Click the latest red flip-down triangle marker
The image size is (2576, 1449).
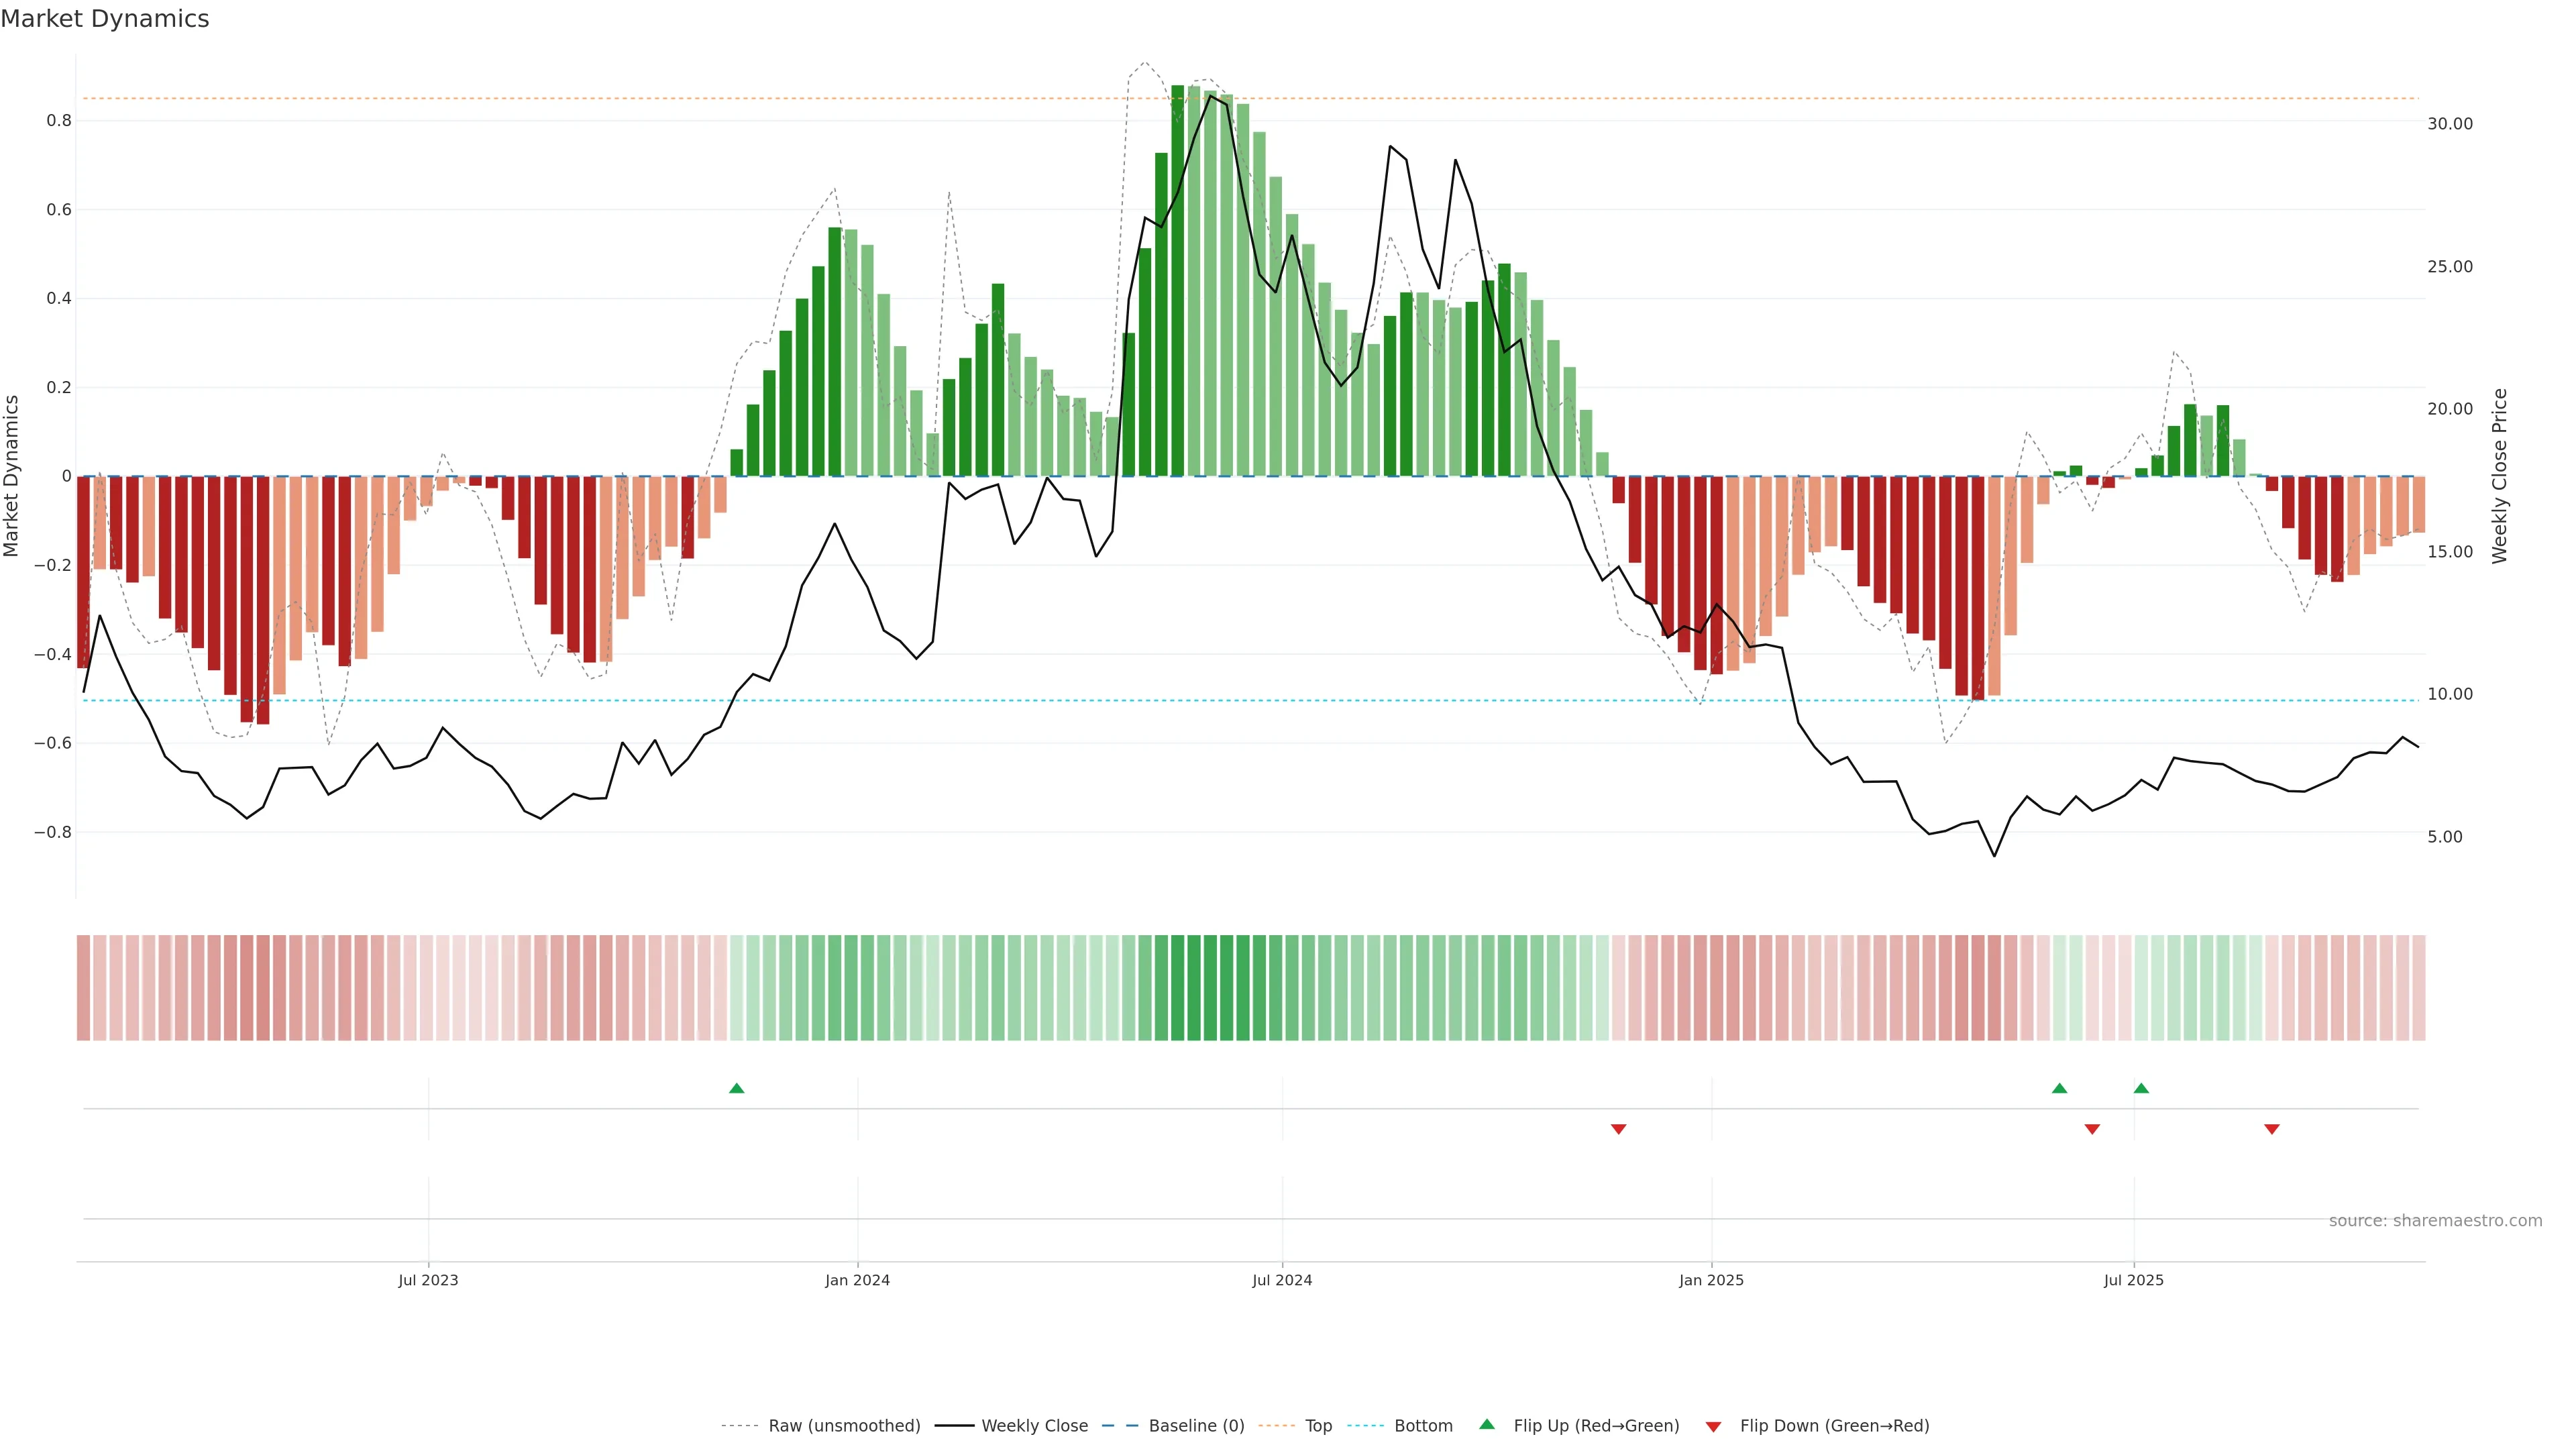pos(2271,1129)
